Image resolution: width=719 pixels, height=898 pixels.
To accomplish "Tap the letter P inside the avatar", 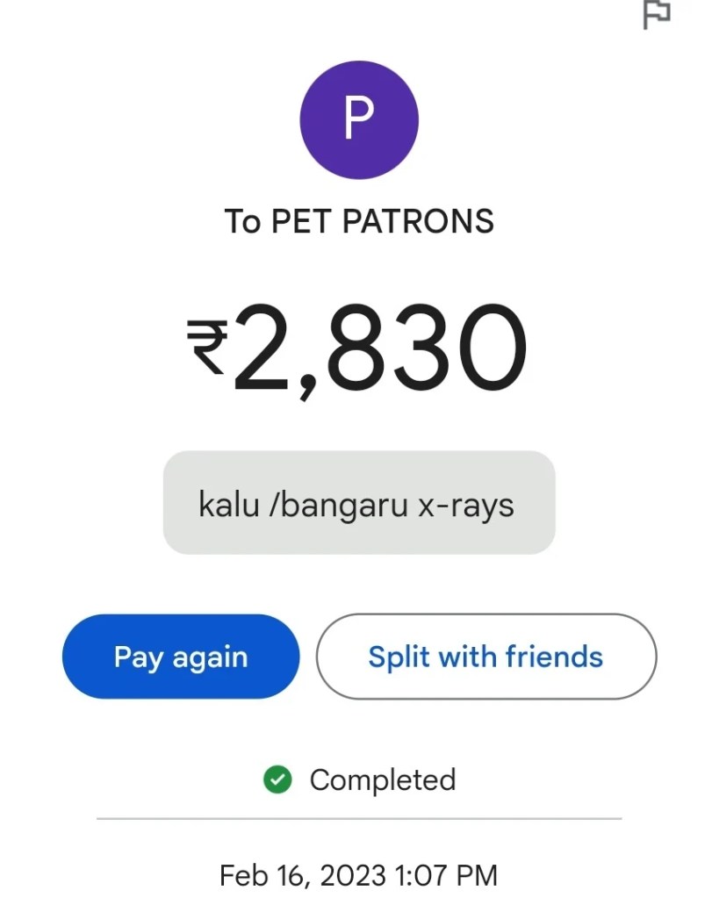I will 358,119.
